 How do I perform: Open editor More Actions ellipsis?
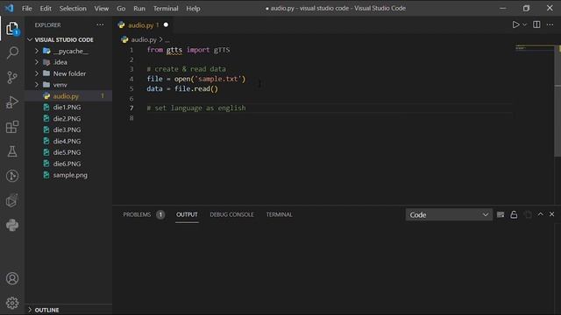(x=550, y=24)
